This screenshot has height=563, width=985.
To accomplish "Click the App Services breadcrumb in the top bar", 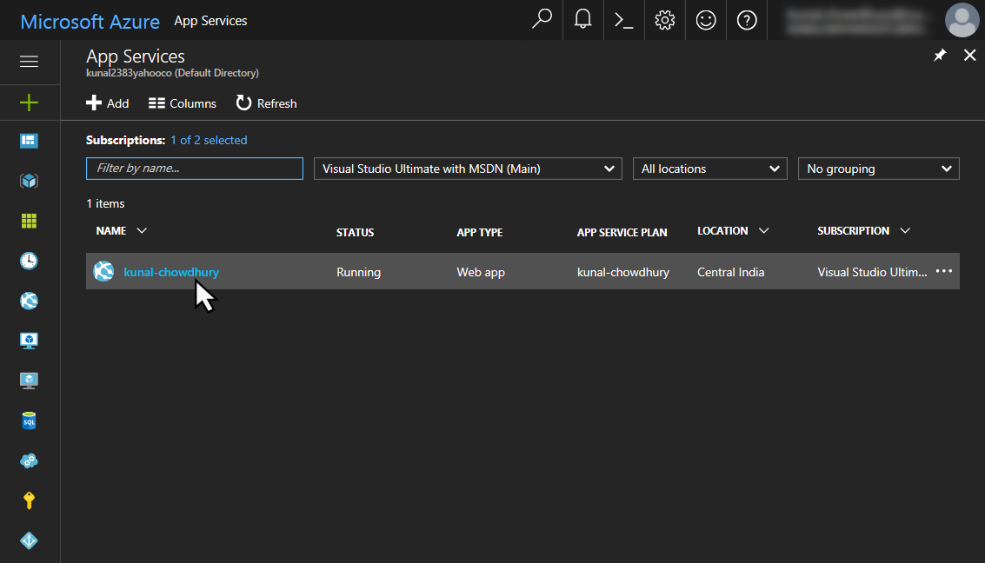I will (210, 21).
